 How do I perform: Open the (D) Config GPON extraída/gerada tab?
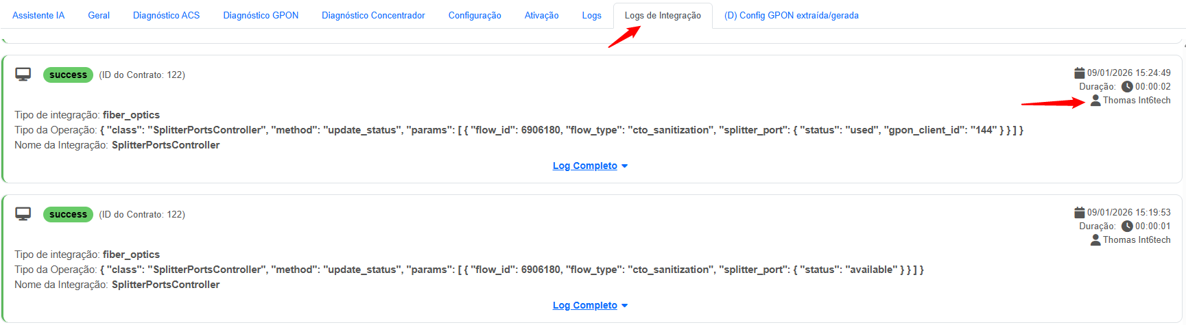click(791, 15)
